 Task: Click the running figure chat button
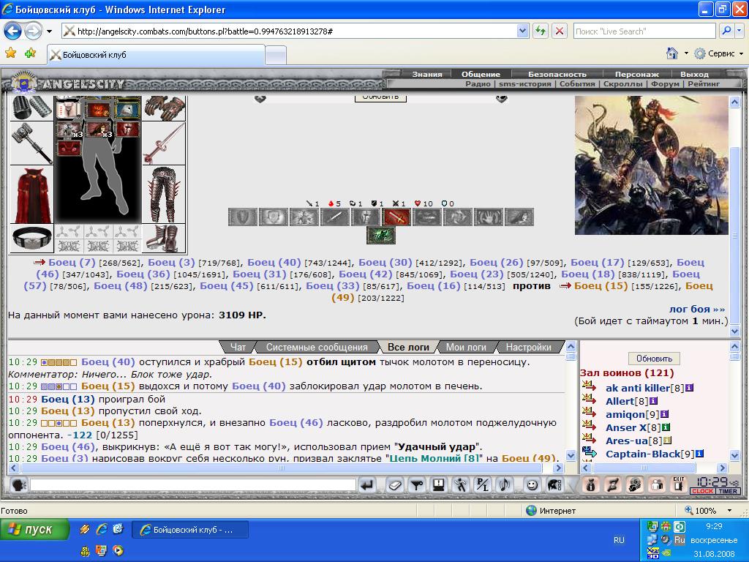tap(461, 485)
